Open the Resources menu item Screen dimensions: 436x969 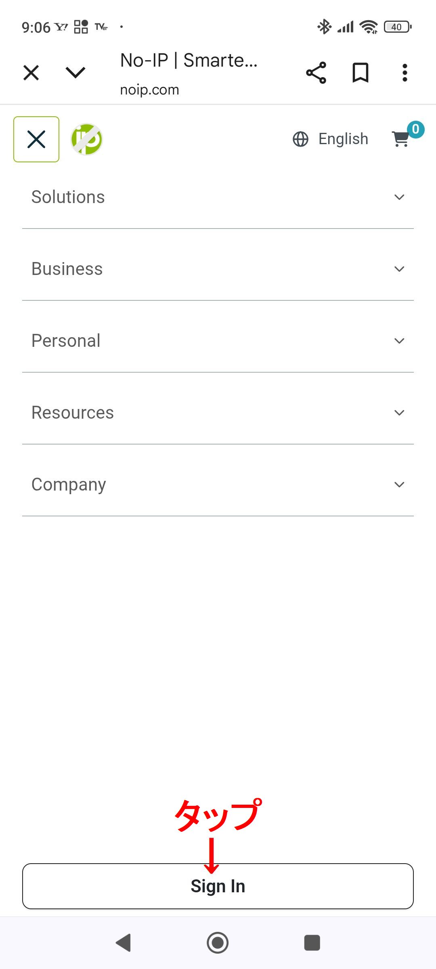point(73,413)
